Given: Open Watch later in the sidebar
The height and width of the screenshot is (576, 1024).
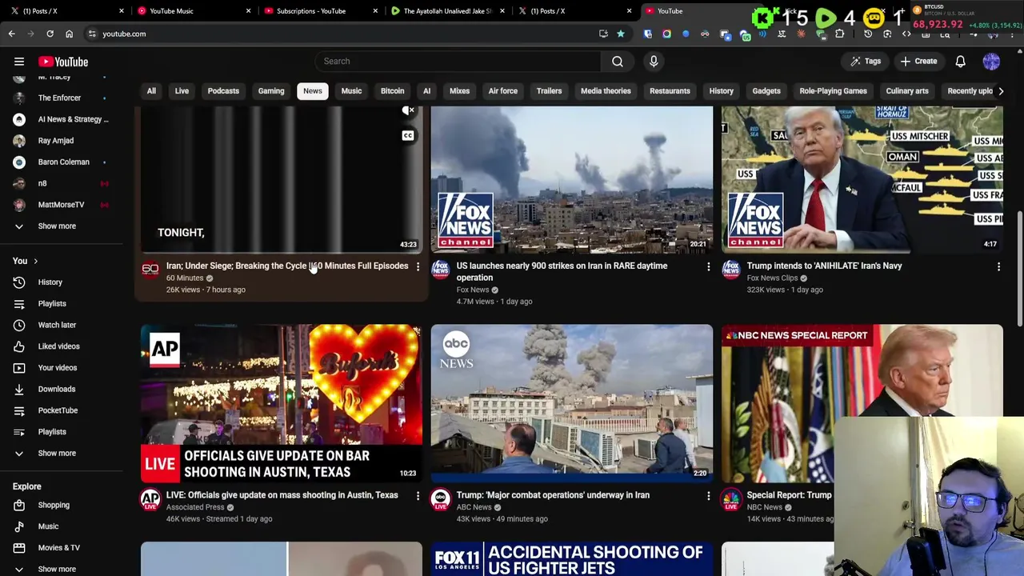Looking at the screenshot, I should pyautogui.click(x=57, y=325).
